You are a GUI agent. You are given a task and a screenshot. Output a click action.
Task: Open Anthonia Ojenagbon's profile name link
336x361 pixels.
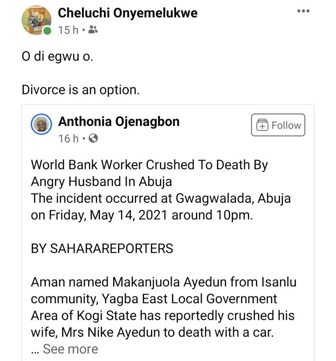(x=119, y=121)
